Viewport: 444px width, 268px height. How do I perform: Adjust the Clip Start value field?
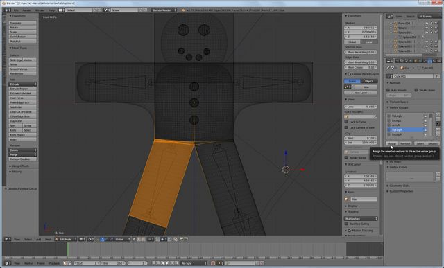[x=361, y=139]
